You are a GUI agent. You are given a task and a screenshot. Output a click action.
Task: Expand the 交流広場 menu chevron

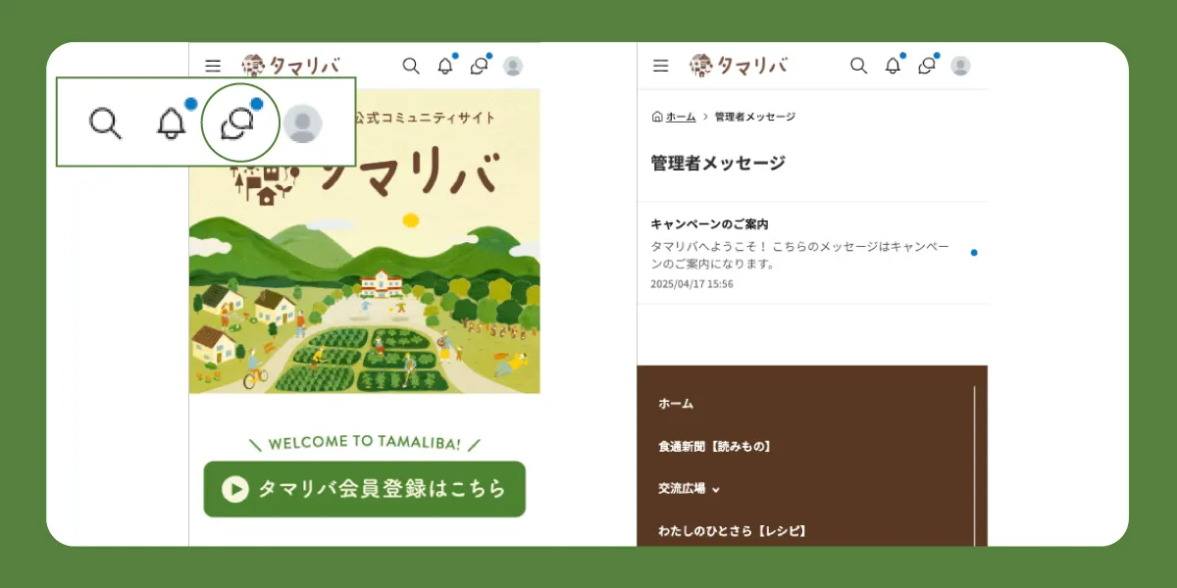click(x=716, y=489)
